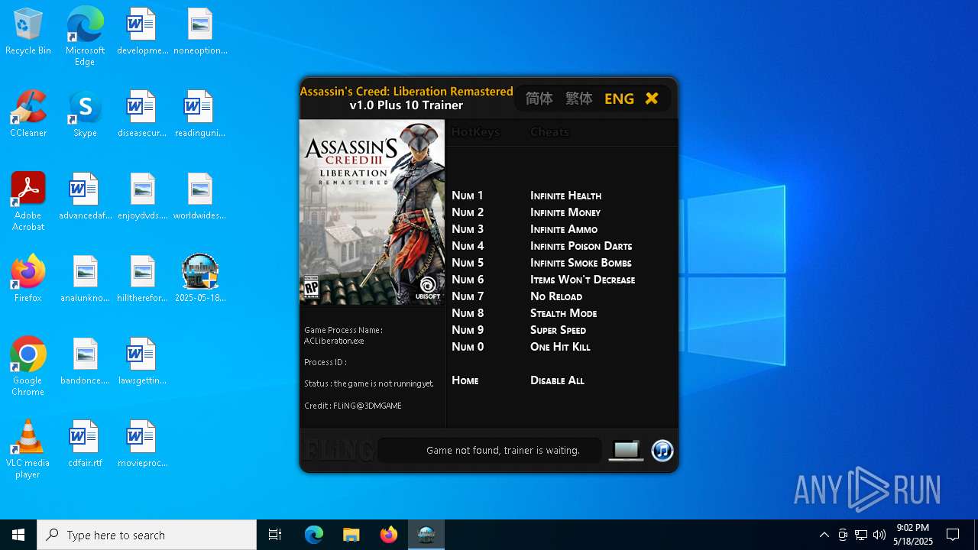The width and height of the screenshot is (978, 550).
Task: Select the cdfair.rtf document icon
Action: 85,445
